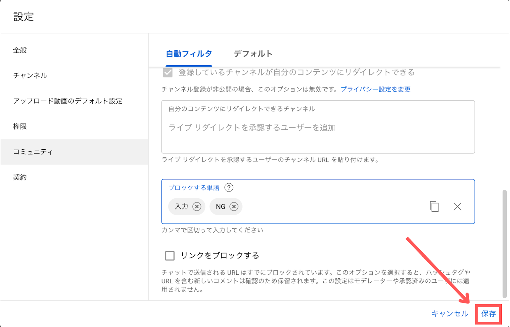Click カンマで区切って入力してください hint text
The image size is (510, 327).
212,230
